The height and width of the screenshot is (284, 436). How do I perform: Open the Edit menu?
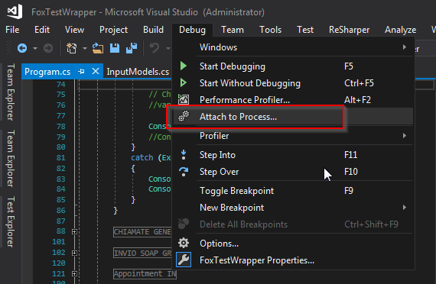(x=42, y=30)
